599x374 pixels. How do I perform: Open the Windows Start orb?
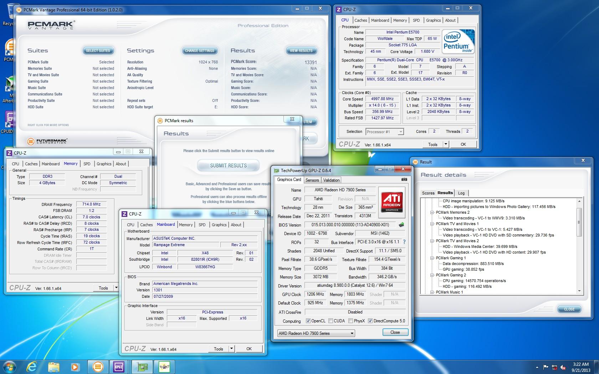[10, 367]
